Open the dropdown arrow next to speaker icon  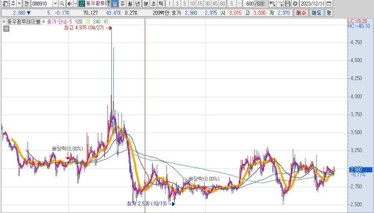point(75,3)
